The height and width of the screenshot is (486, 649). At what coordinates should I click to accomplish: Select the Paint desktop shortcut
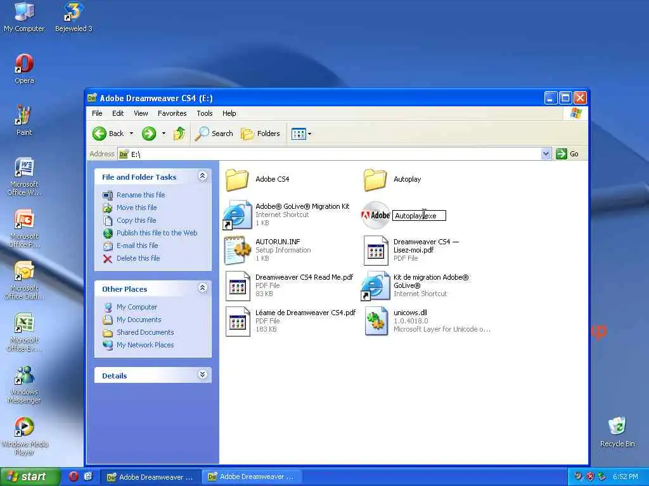pyautogui.click(x=24, y=120)
